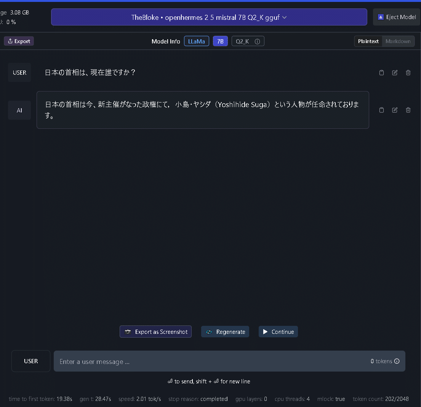Click the Japanese user question text
Screen dimensions: 421x407
(90, 72)
